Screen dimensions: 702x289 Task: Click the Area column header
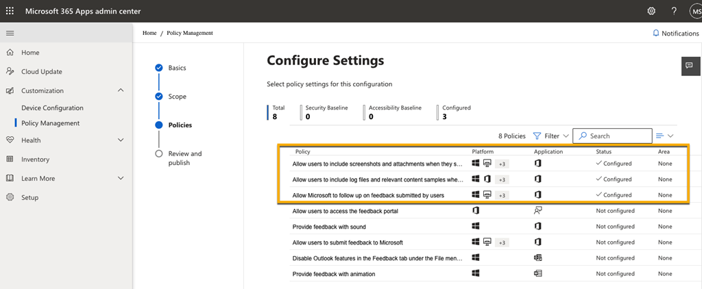click(x=664, y=151)
